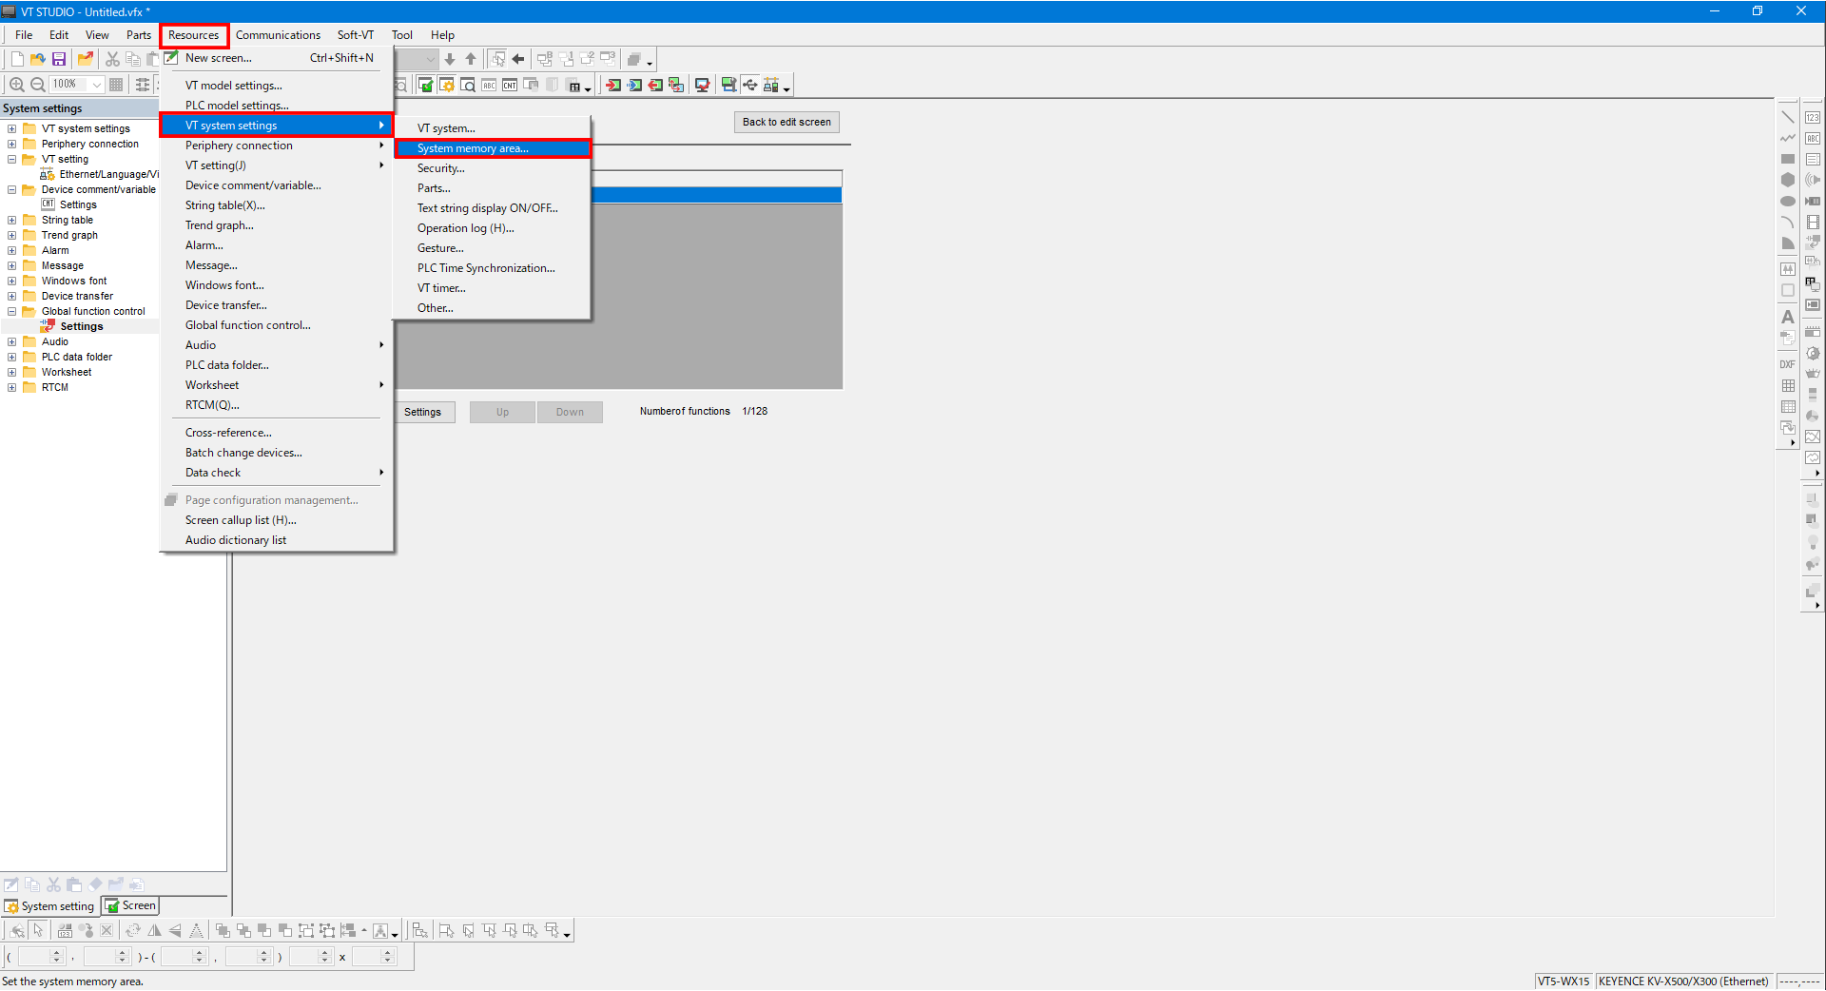Screen dimensions: 1826x991
Task: Click the Zoom In magnifier icon
Action: [x=16, y=85]
